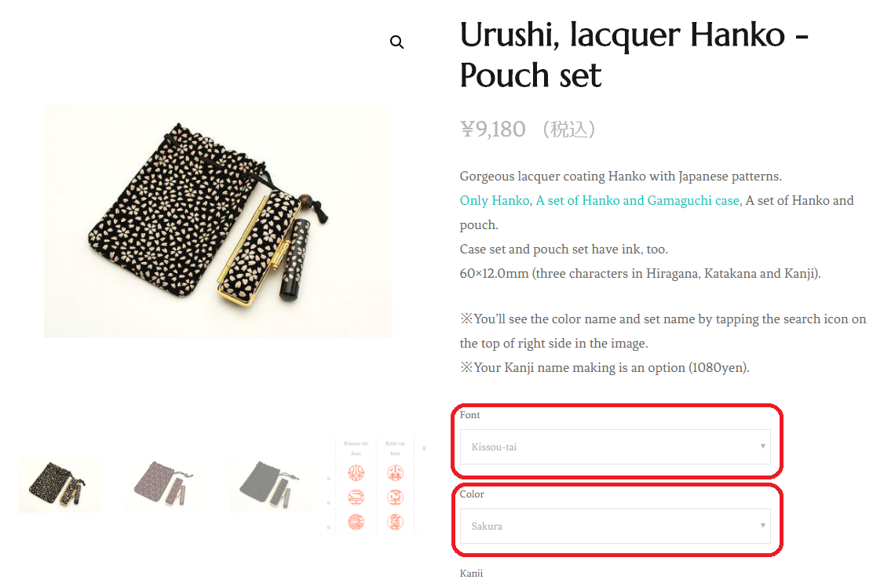Click the main pouch set product image
Screen dimensions: 873x583
pos(217,220)
